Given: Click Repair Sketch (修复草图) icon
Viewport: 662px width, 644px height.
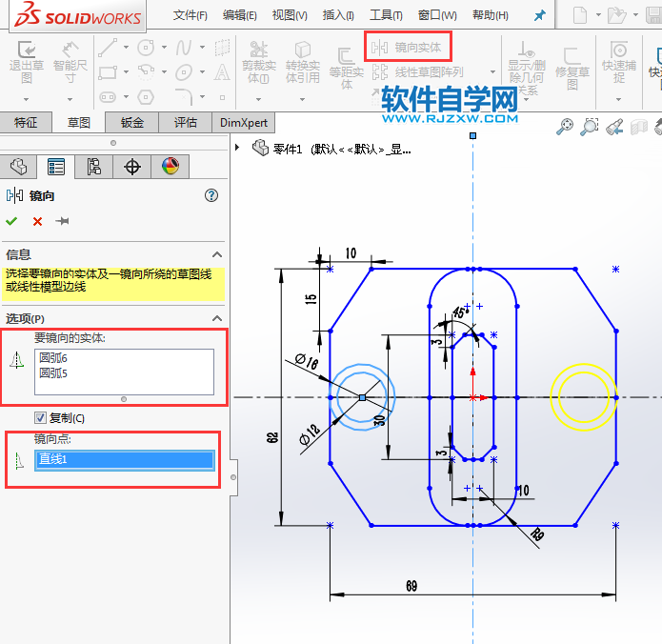Looking at the screenshot, I should [572, 56].
